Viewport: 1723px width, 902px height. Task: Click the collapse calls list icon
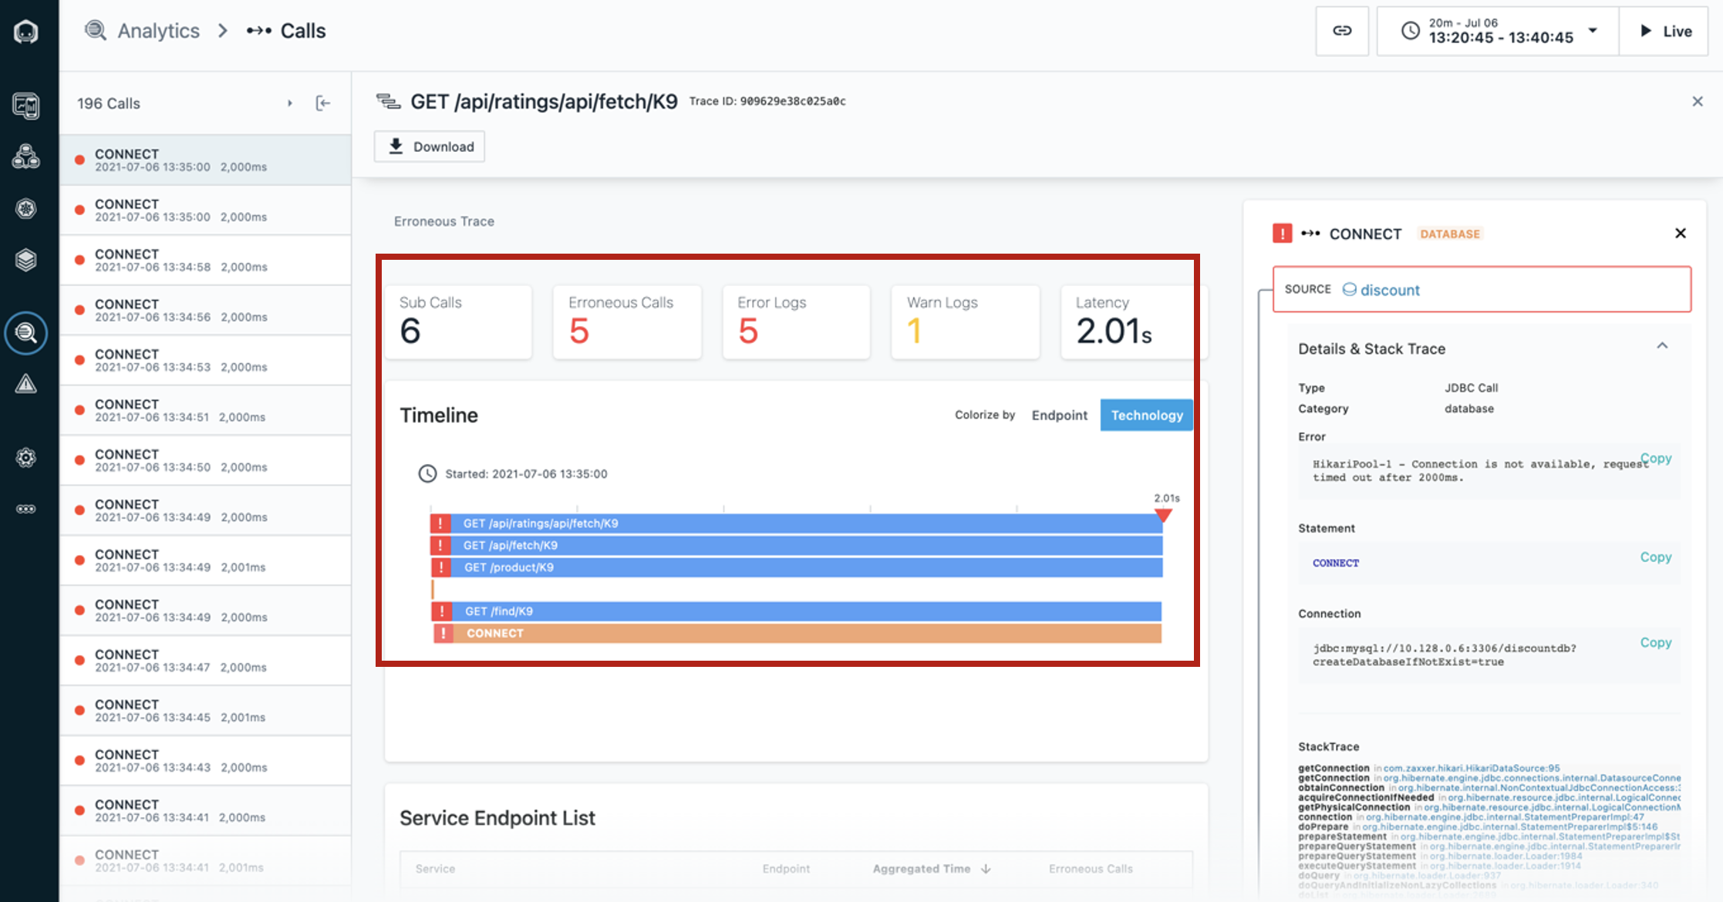pyautogui.click(x=323, y=103)
